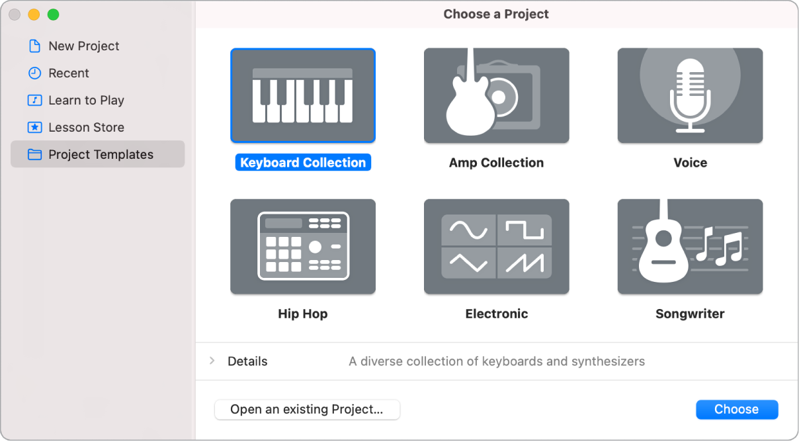The height and width of the screenshot is (442, 799).
Task: Click the Learn to Play icon
Action: point(34,100)
